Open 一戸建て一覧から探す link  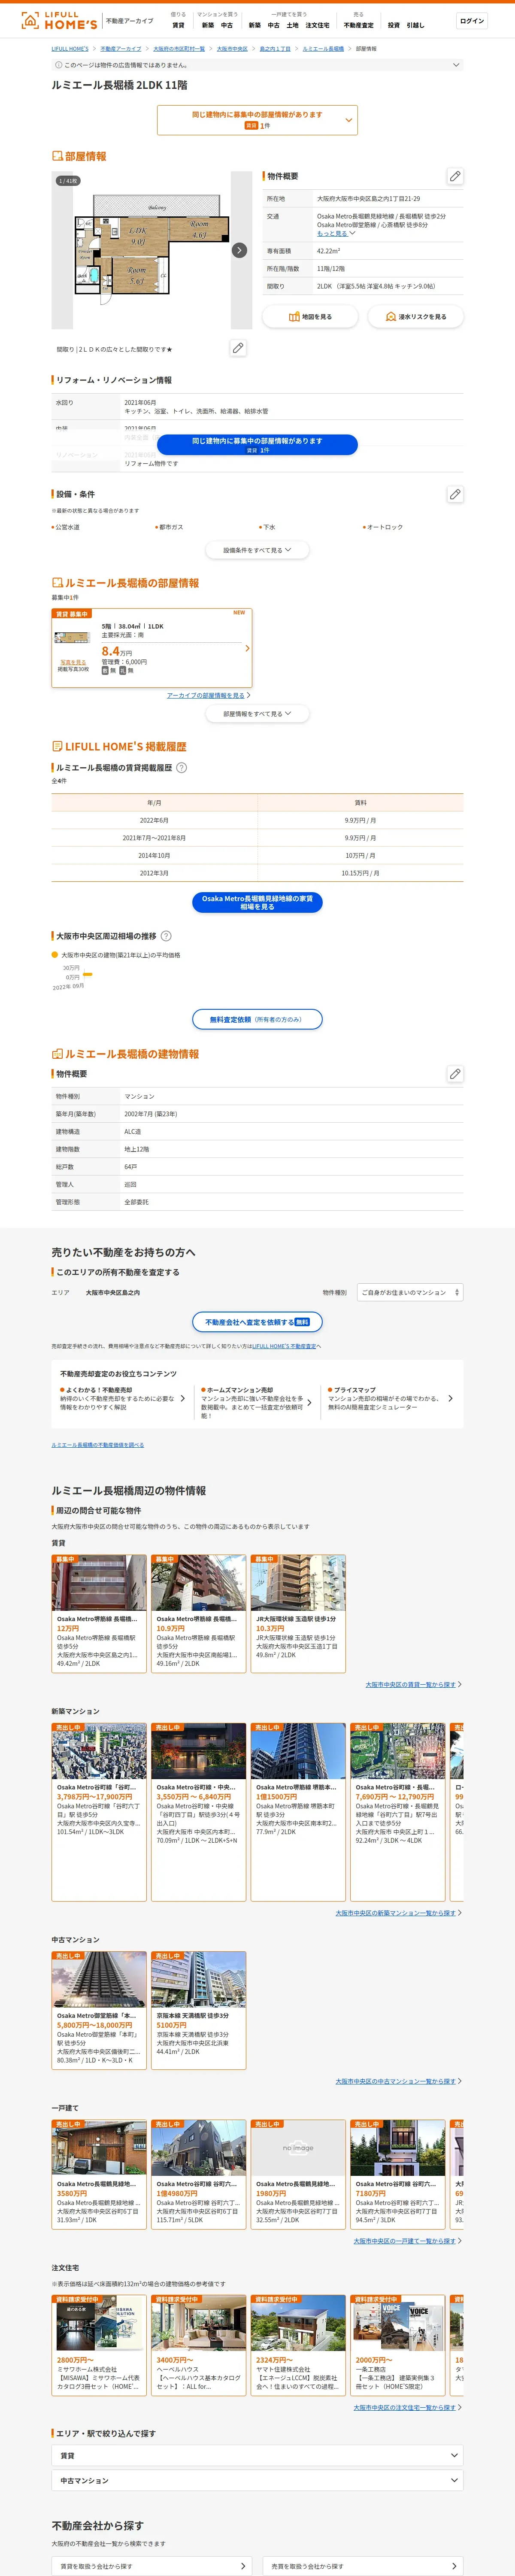(x=405, y=2241)
